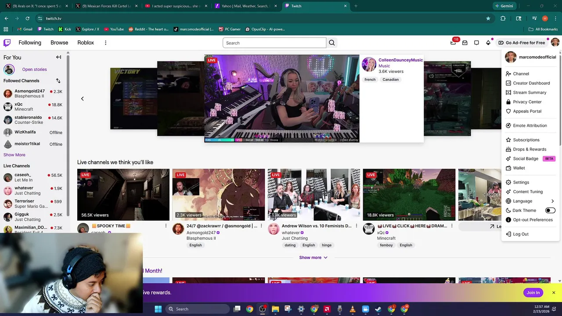The width and height of the screenshot is (562, 316).
Task: Open options for xQc stream card
Action: pos(451,226)
